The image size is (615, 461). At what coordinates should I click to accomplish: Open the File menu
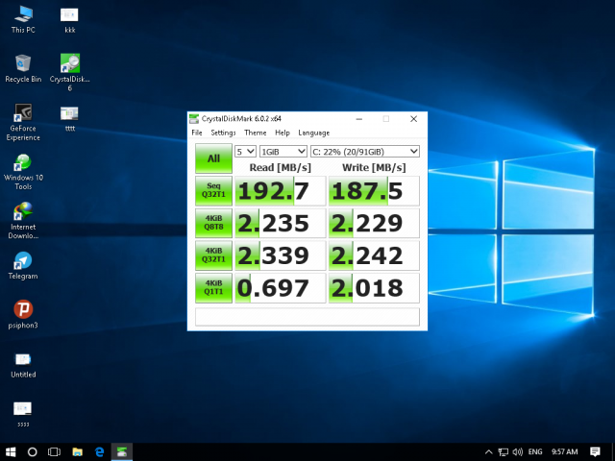pos(196,133)
